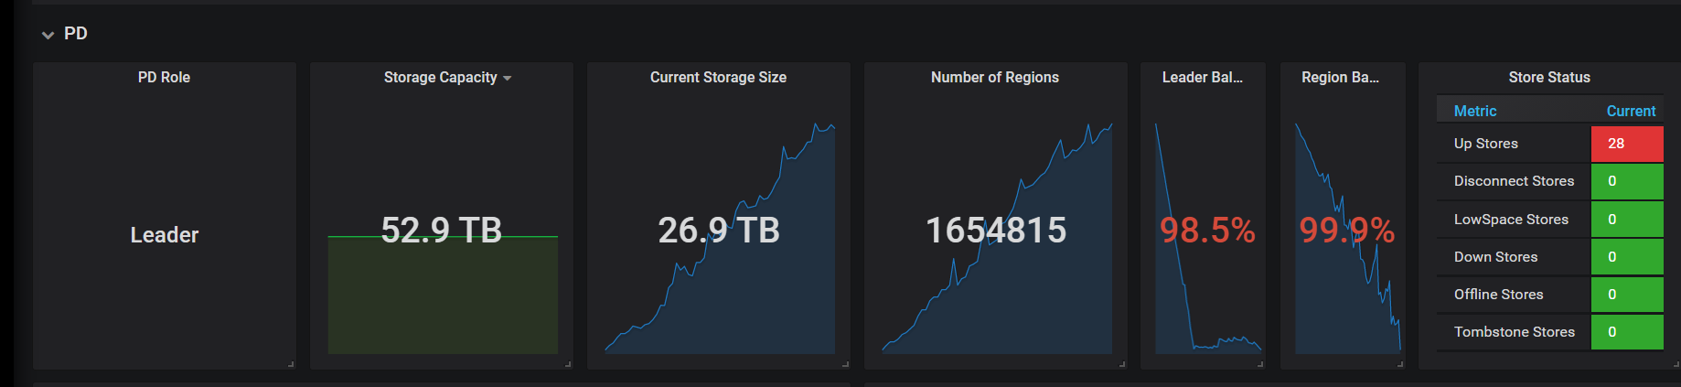Sort the table by Current column
The image size is (1681, 387).
tap(1631, 111)
